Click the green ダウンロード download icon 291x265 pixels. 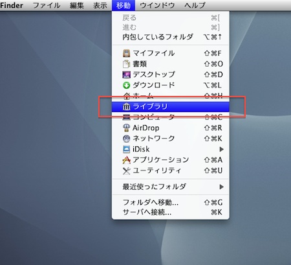(x=126, y=86)
